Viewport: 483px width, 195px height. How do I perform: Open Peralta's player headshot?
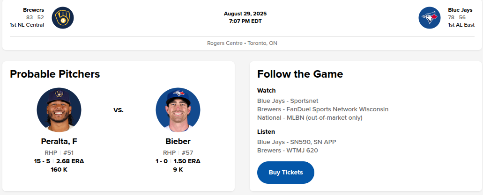pyautogui.click(x=59, y=110)
